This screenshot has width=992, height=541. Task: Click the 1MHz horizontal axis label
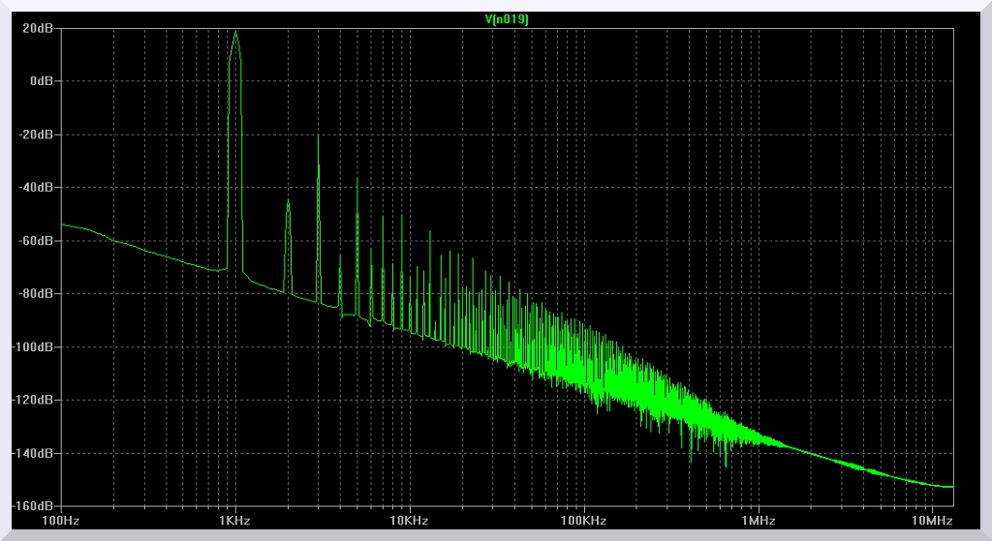[758, 522]
